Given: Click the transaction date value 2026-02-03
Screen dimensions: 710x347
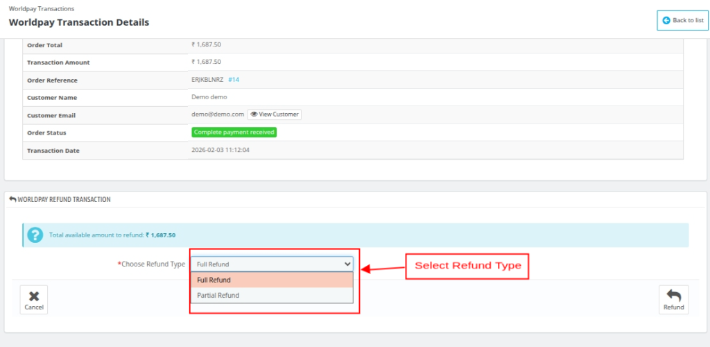Looking at the screenshot, I should pyautogui.click(x=220, y=150).
